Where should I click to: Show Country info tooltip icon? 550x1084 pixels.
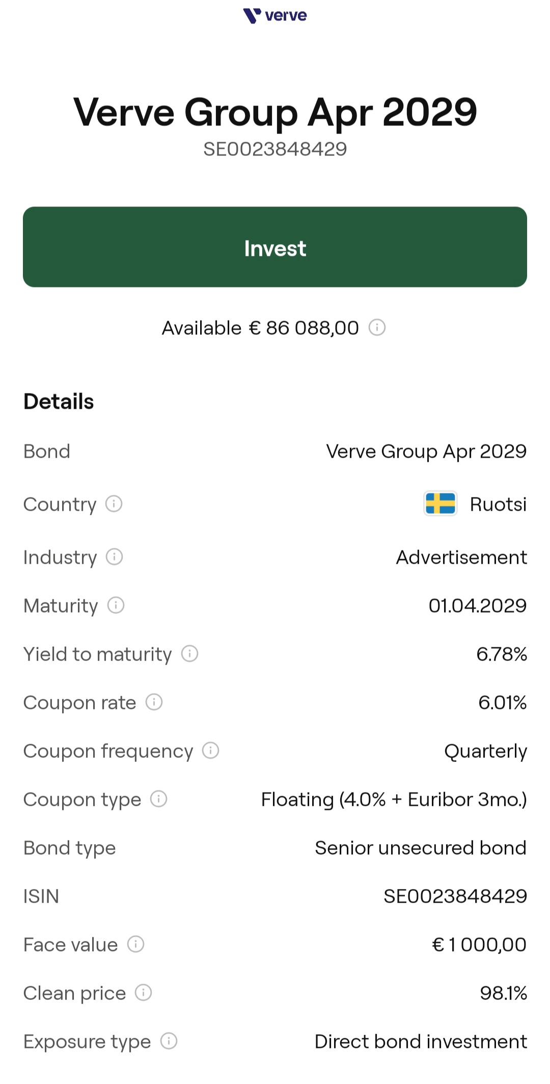point(114,504)
